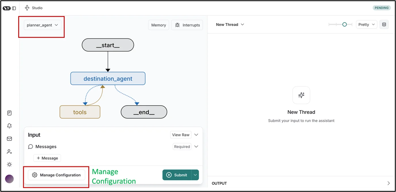Click the Manage Configuration button

point(57,175)
